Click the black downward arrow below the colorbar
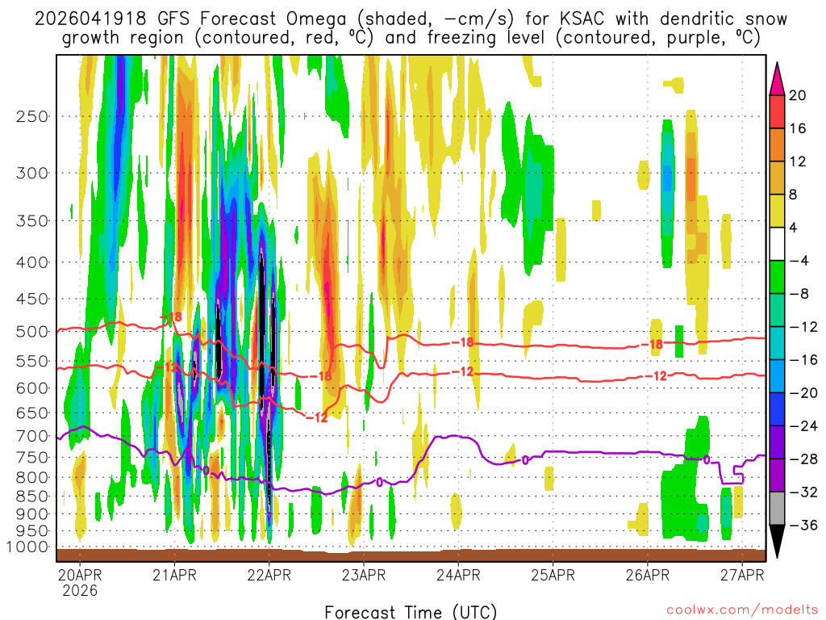This screenshot has height=620, width=826. pos(777,542)
